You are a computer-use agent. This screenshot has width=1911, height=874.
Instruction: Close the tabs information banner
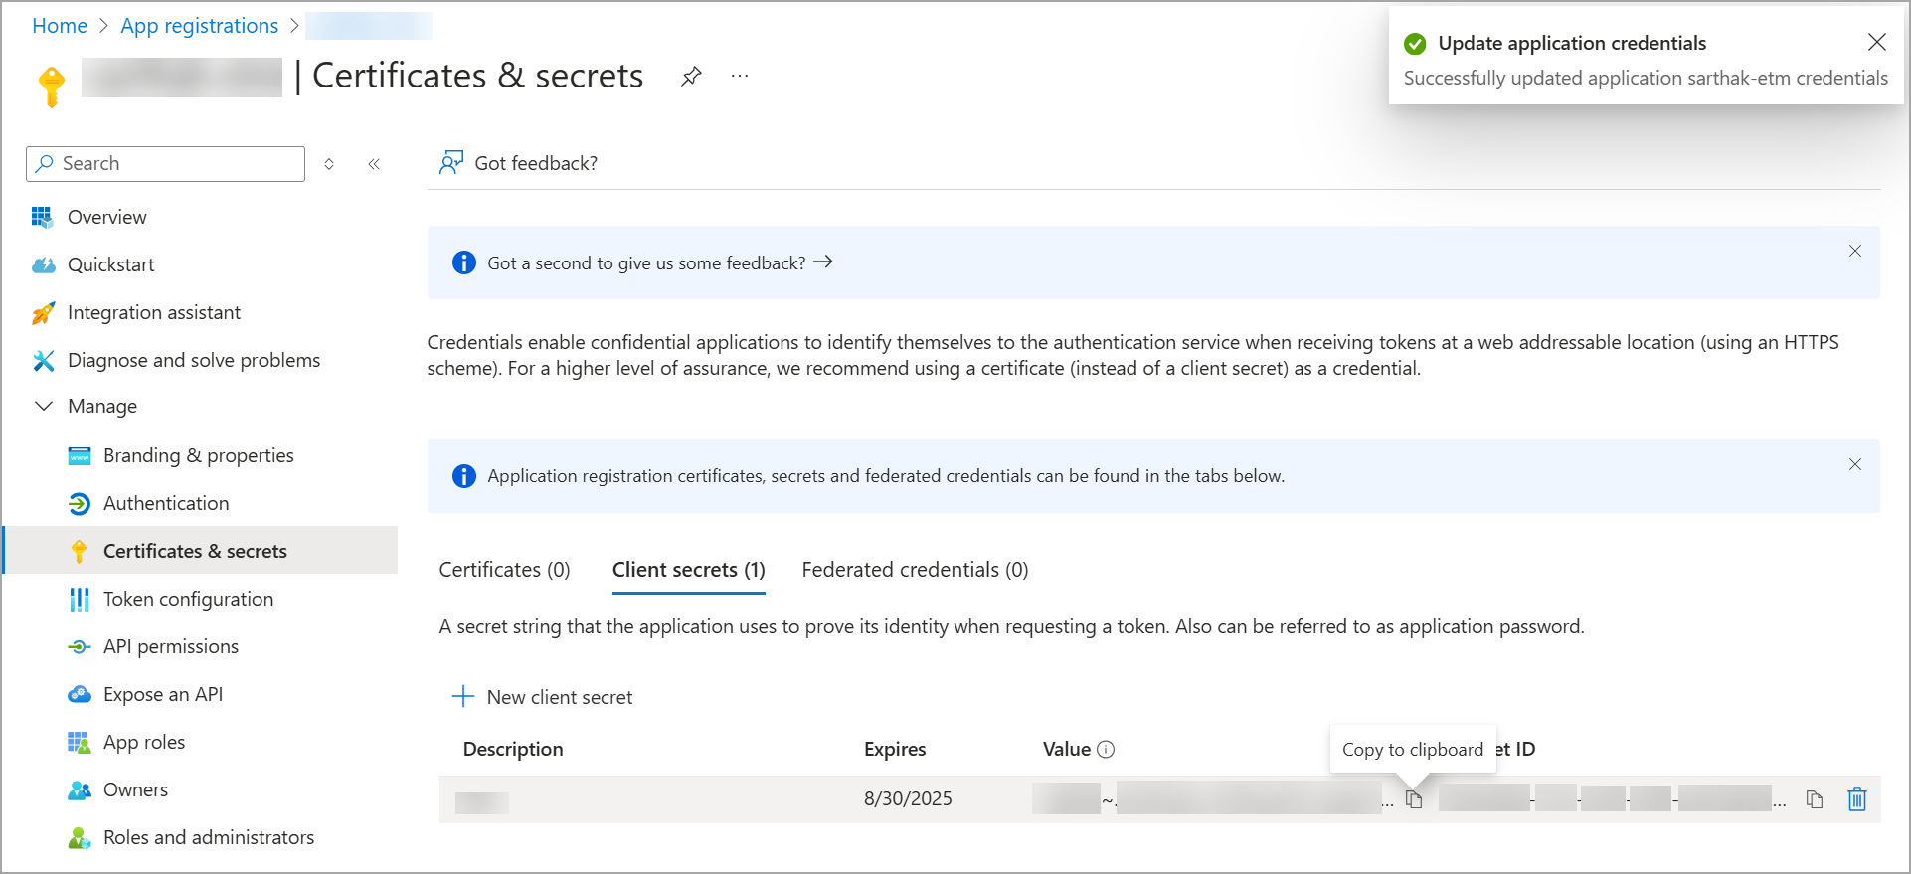coord(1854,464)
